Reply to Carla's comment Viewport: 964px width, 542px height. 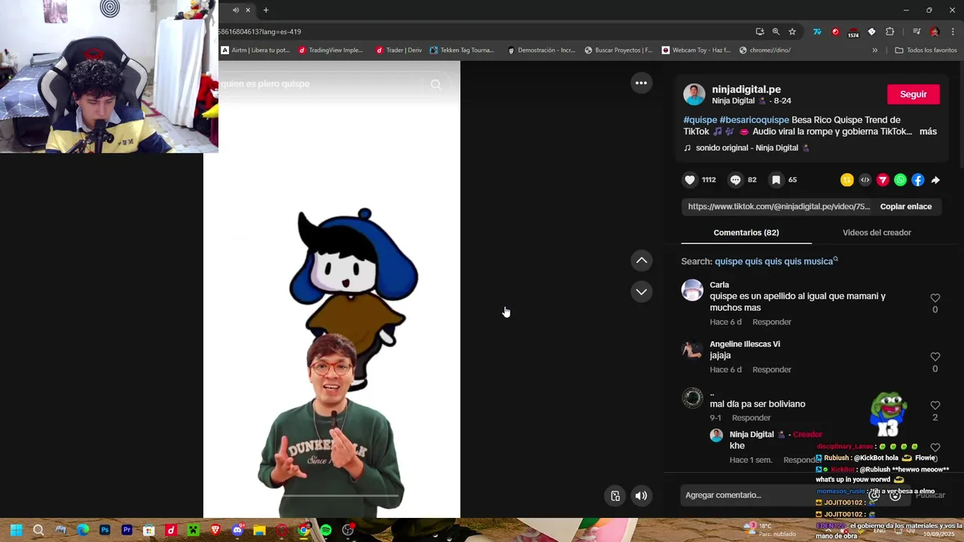tap(772, 322)
